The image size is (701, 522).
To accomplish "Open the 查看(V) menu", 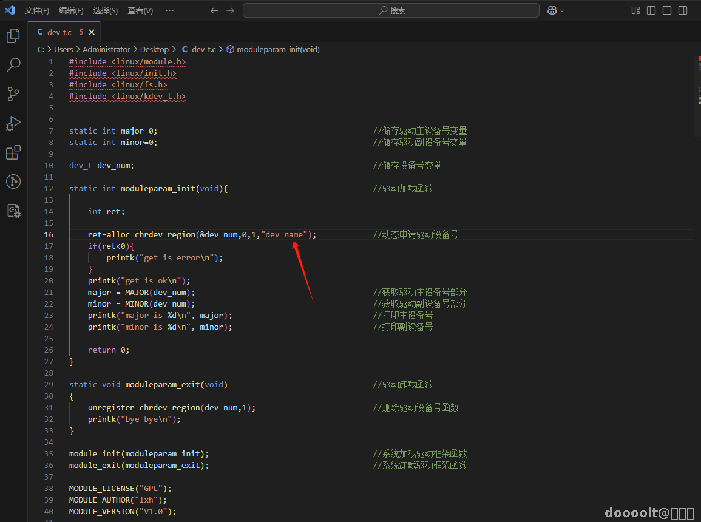I will (x=140, y=10).
